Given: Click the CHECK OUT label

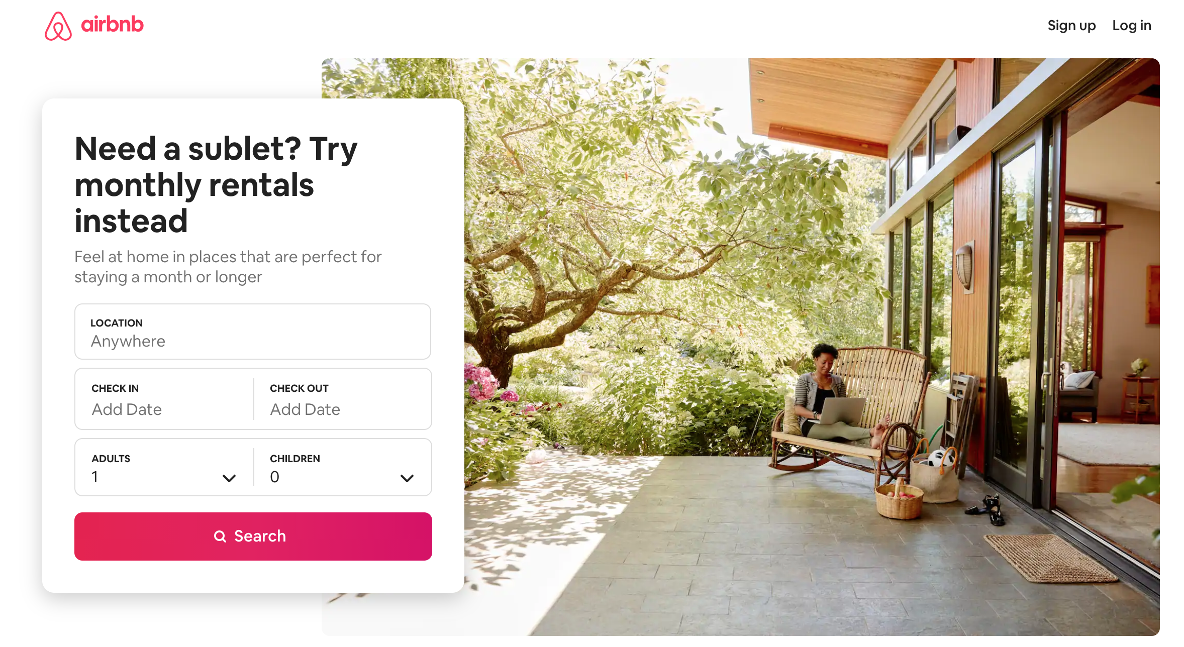Looking at the screenshot, I should 299,388.
